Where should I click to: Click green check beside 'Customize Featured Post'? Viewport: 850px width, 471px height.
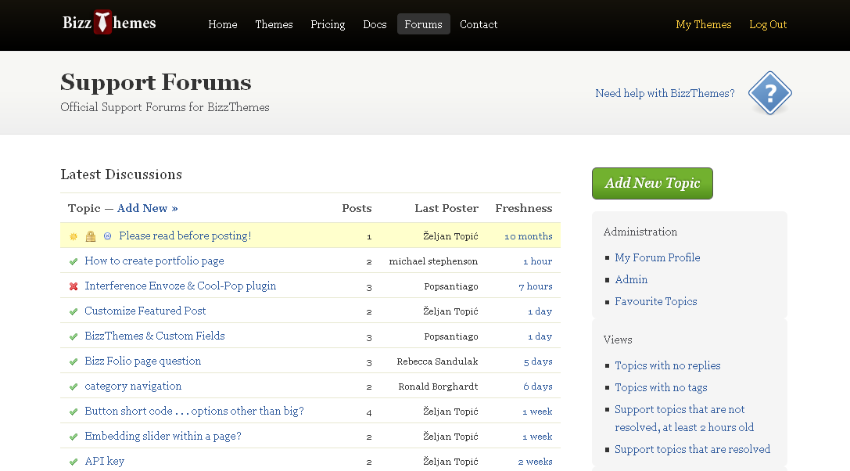click(x=74, y=311)
